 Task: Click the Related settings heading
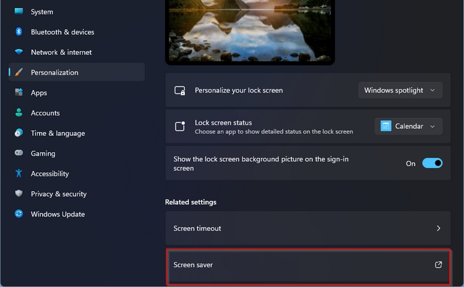191,202
